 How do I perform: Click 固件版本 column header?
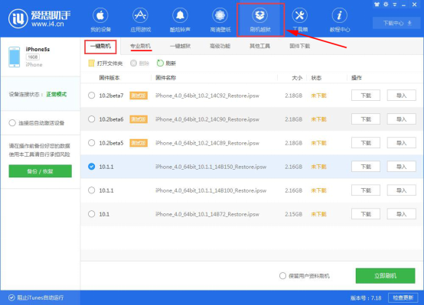click(x=109, y=78)
